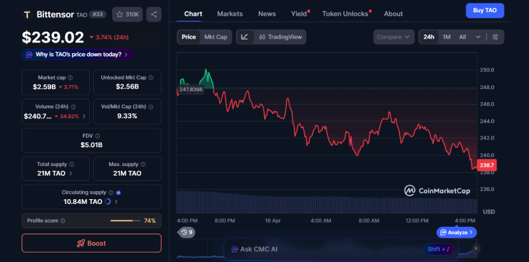Viewport: 529px width, 262px height.
Task: Click the 21M TAO Max. supply value
Action: (x=127, y=174)
